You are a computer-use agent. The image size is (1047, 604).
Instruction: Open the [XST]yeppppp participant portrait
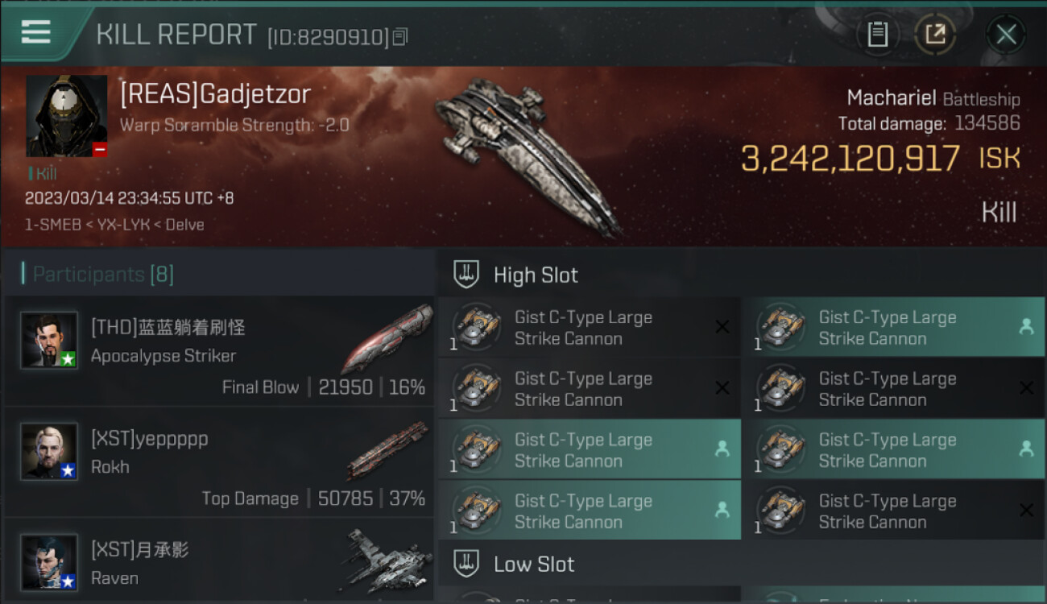coord(49,452)
